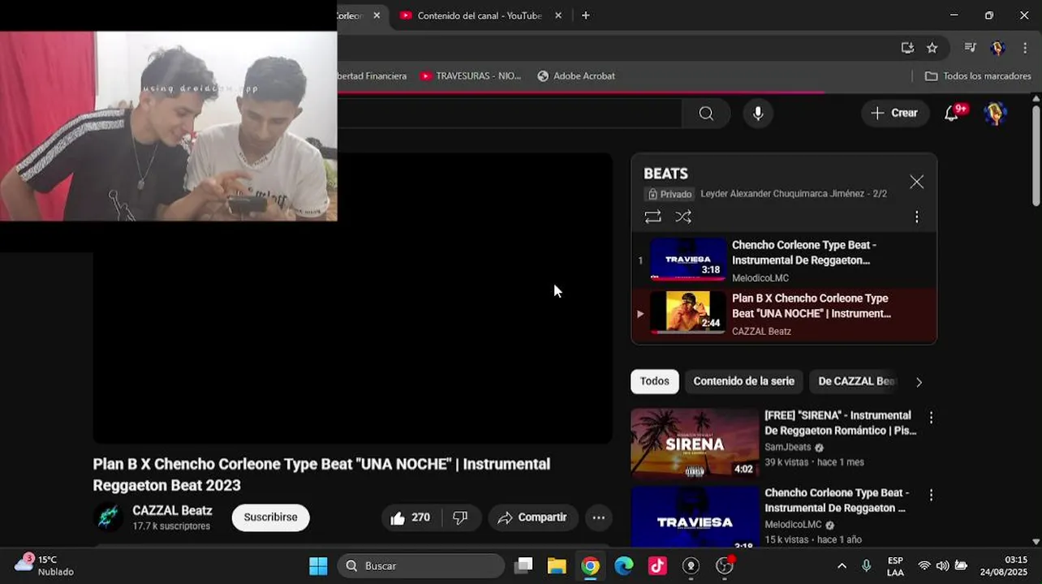
Task: Open Chrome three-dot menu
Action: pyautogui.click(x=1025, y=48)
